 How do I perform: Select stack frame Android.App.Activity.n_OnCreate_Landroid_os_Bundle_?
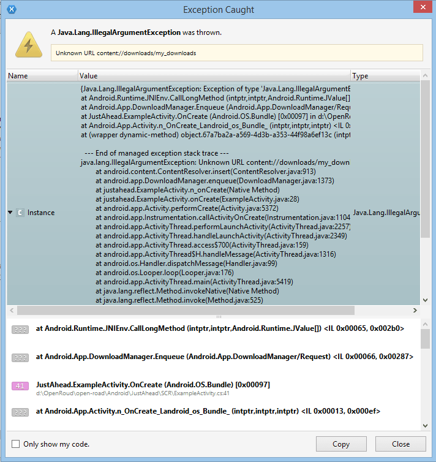pos(208,411)
